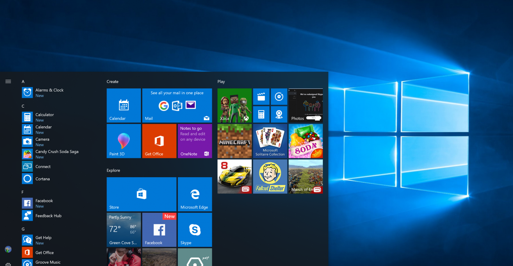The width and height of the screenshot is (513, 266).
Task: Open the small Maps tile
Action: pos(279,114)
